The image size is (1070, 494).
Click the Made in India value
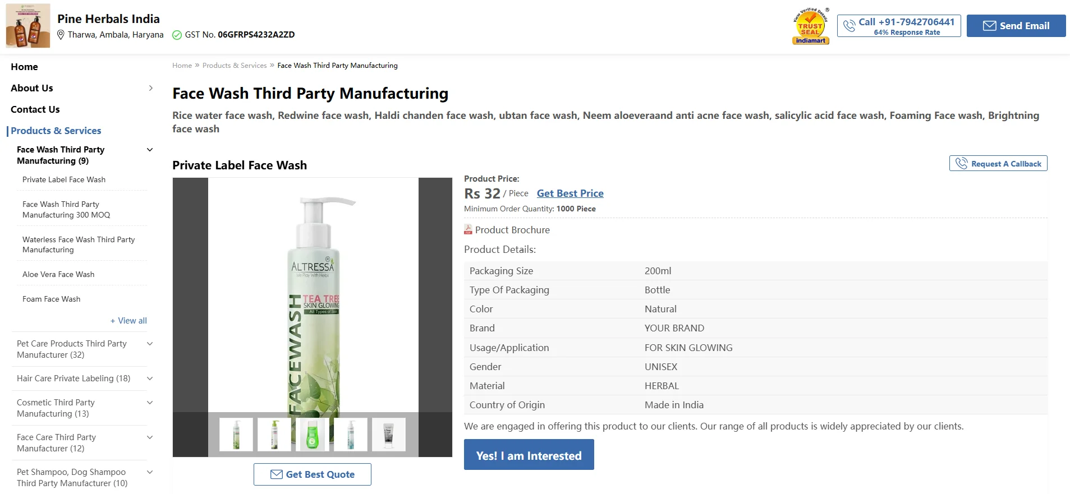674,405
